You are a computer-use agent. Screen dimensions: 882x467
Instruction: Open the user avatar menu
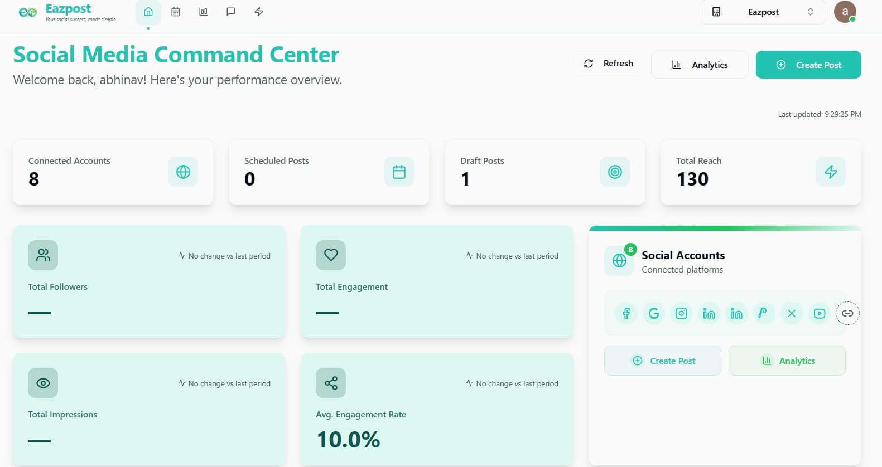tap(845, 12)
